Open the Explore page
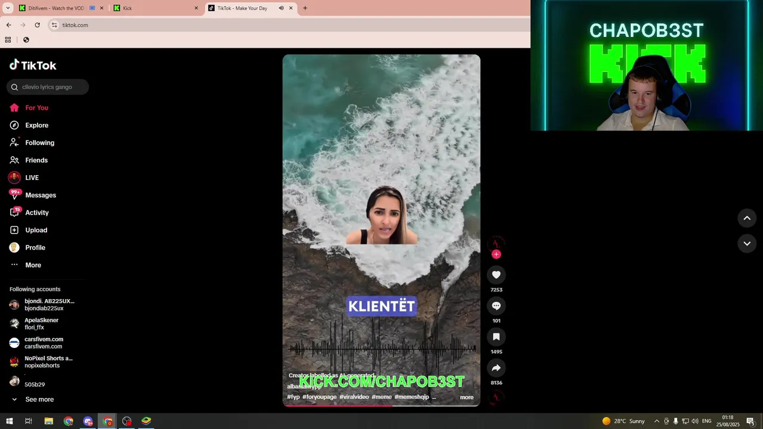This screenshot has height=429, width=763. (36, 125)
